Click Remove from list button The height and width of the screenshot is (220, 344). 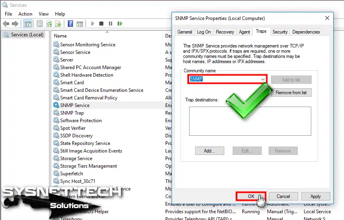(291, 93)
